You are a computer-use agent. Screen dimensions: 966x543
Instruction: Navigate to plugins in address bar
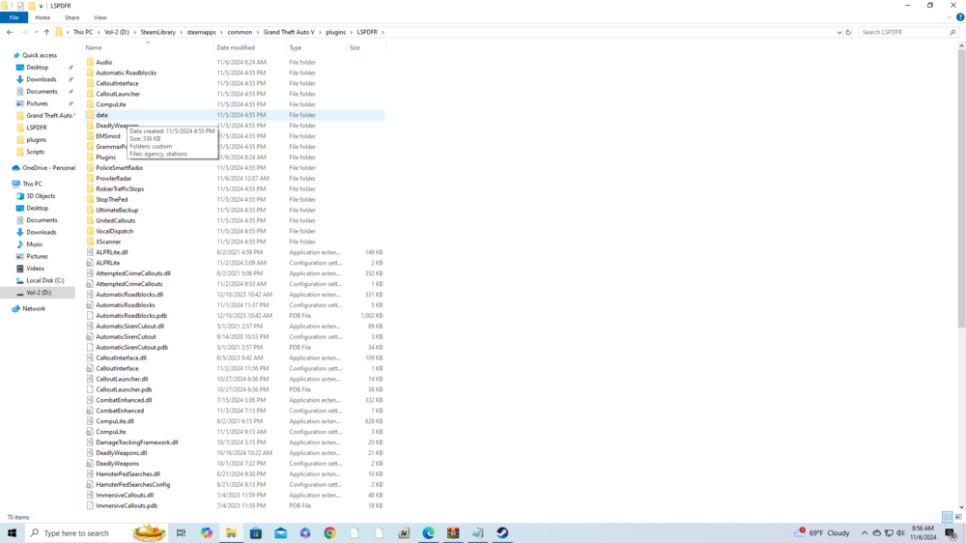click(x=336, y=32)
